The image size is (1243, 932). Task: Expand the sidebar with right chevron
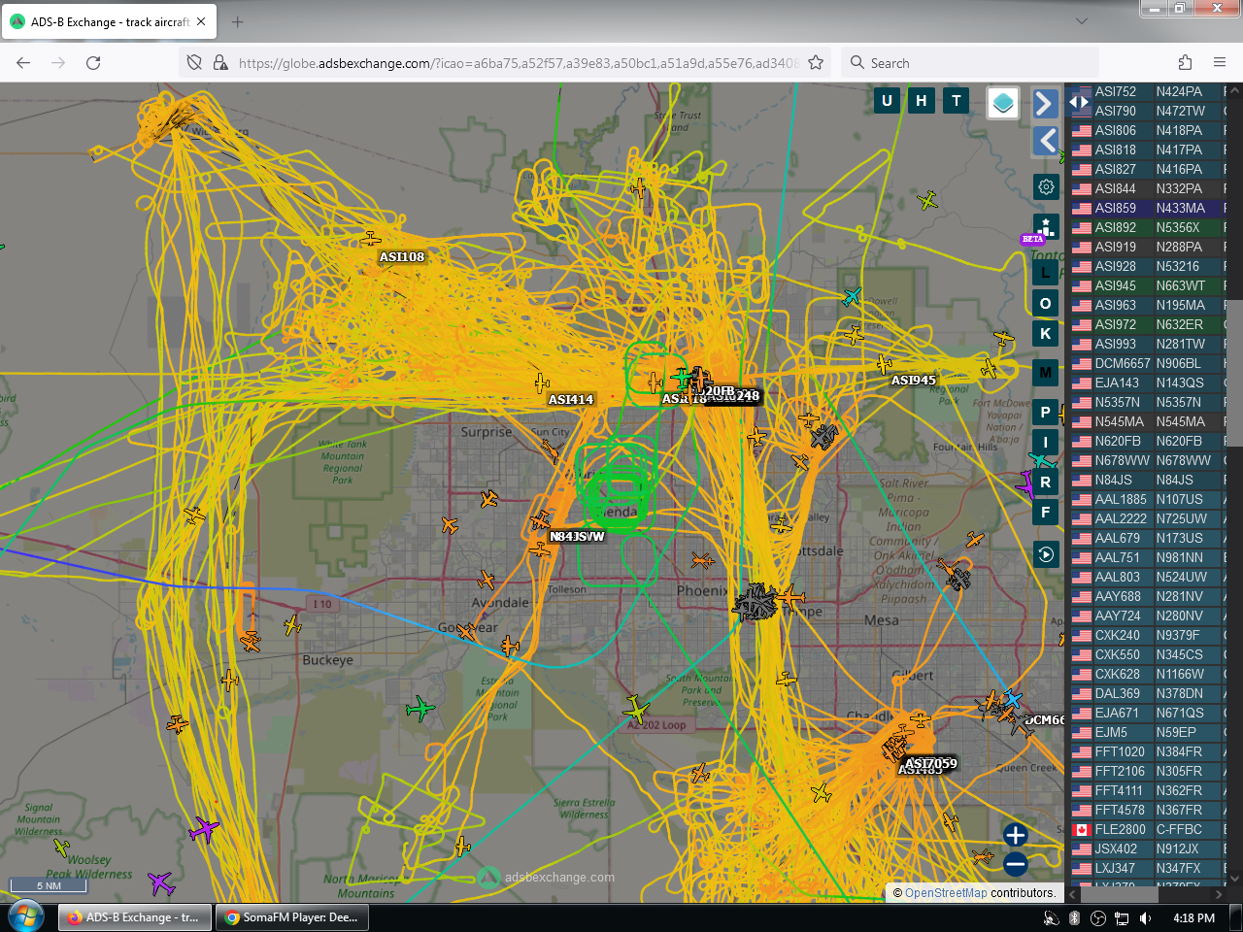(1045, 103)
